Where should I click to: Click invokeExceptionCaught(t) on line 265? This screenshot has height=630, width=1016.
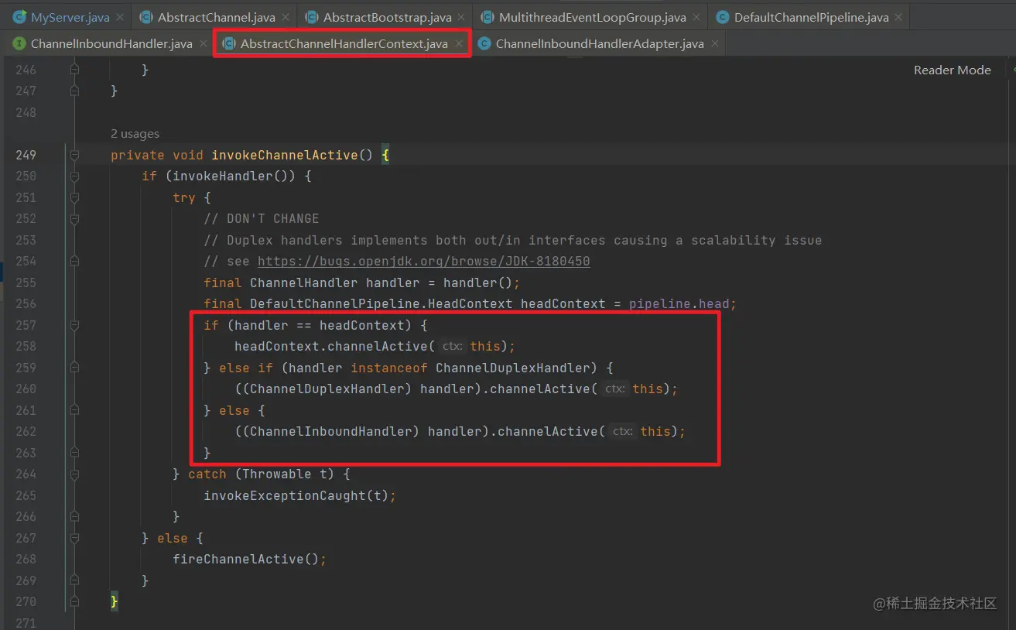tap(296, 495)
